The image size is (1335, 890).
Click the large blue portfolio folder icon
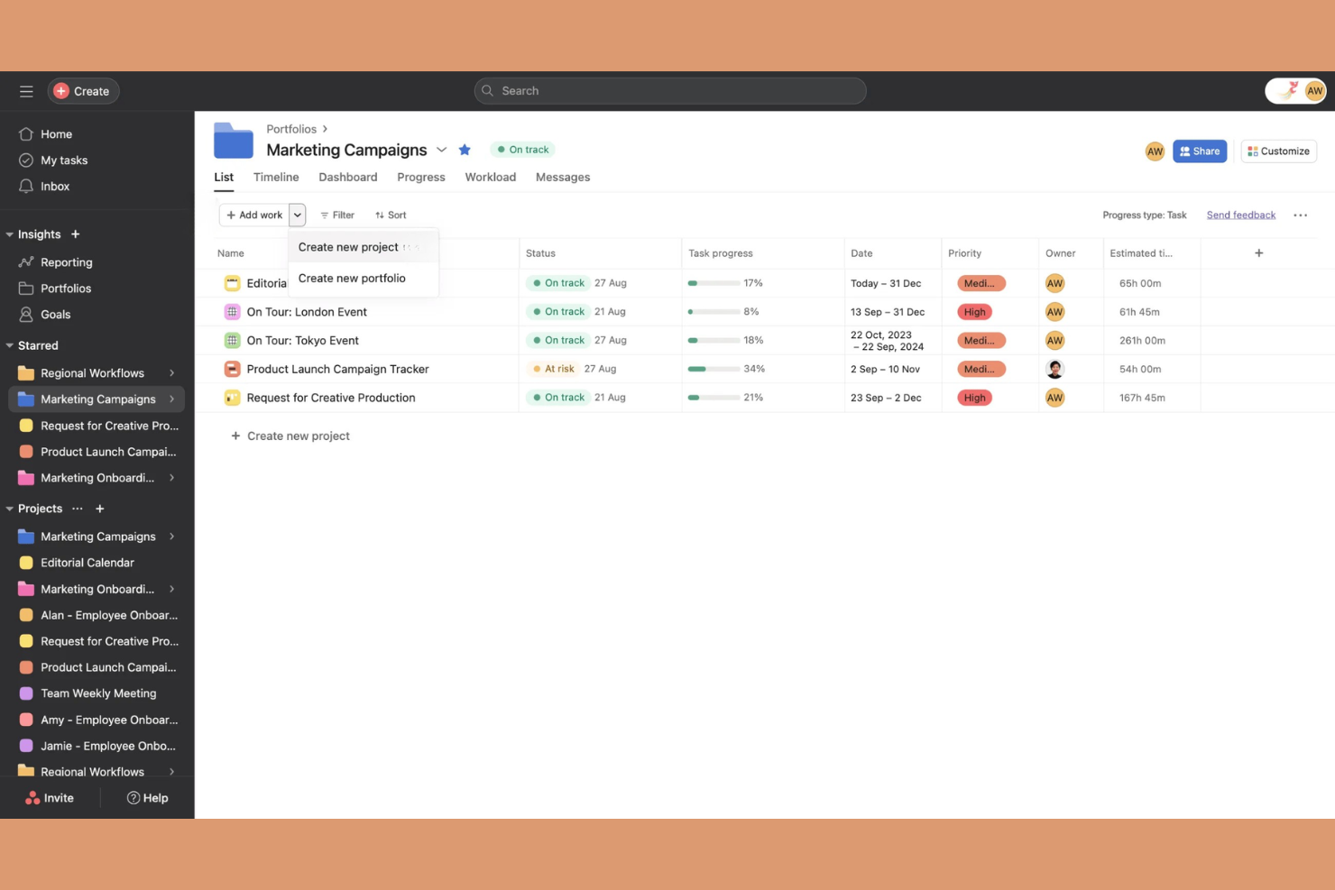coord(234,141)
